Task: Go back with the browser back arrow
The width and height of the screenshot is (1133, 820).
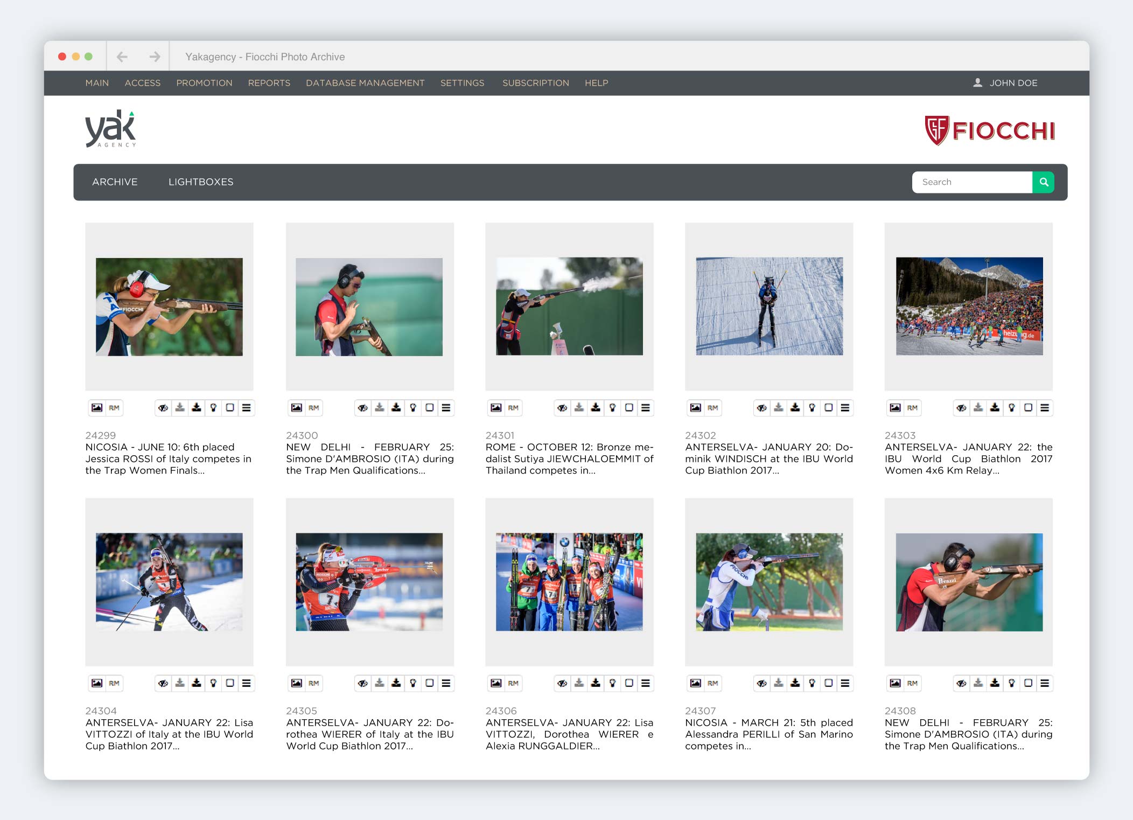Action: [x=122, y=57]
